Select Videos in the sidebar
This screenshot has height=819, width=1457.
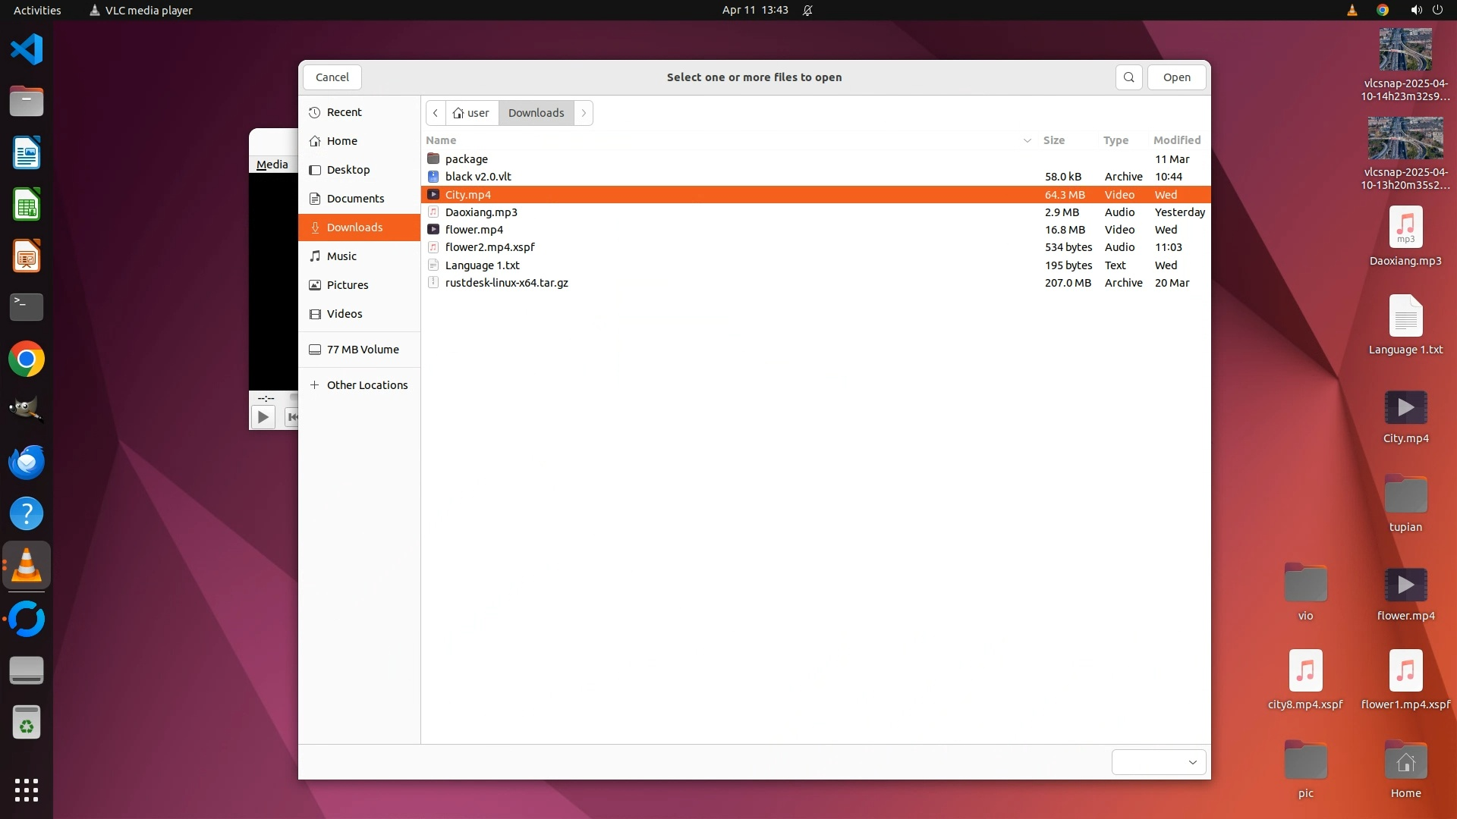coord(345,314)
